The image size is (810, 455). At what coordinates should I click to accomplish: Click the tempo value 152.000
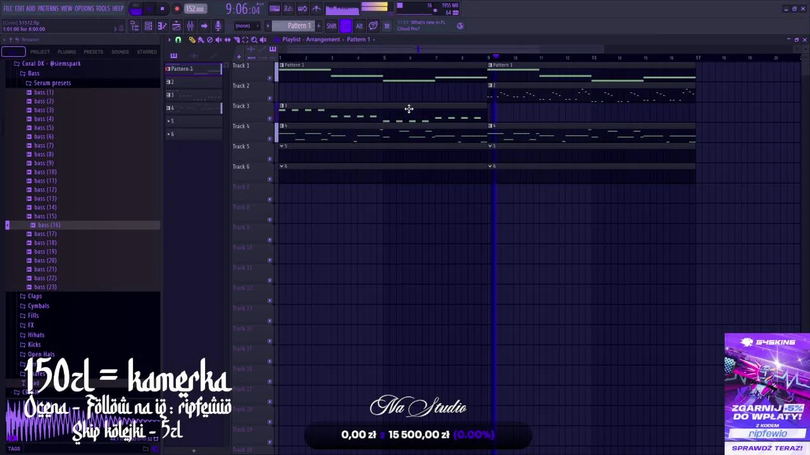click(x=195, y=9)
